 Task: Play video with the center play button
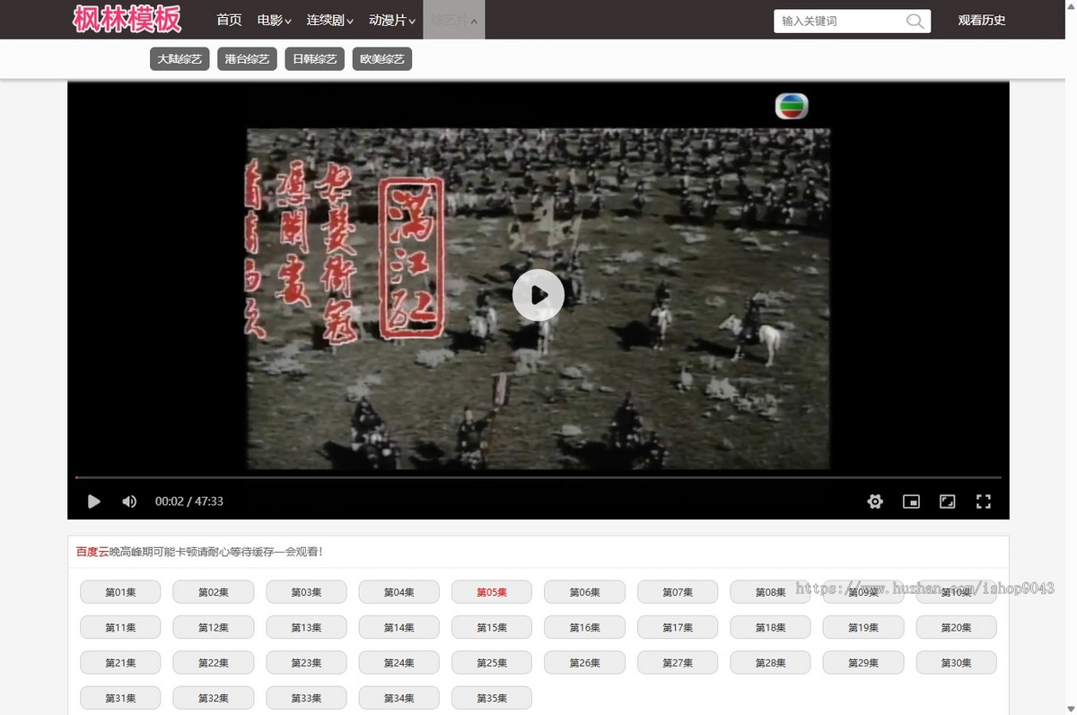coord(538,295)
